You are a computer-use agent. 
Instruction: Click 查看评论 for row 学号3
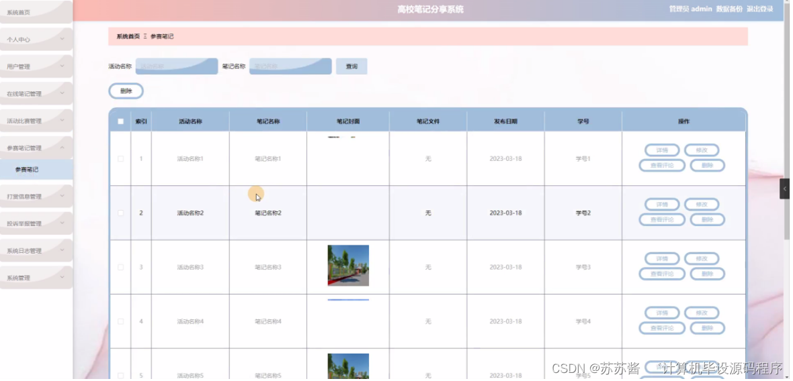tap(662, 274)
